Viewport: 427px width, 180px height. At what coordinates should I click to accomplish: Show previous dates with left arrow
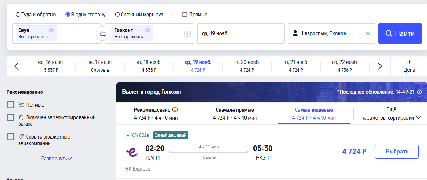(x=17, y=66)
